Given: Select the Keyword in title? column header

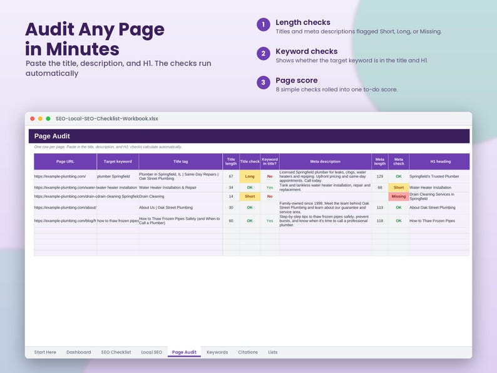Looking at the screenshot, I should [x=270, y=161].
